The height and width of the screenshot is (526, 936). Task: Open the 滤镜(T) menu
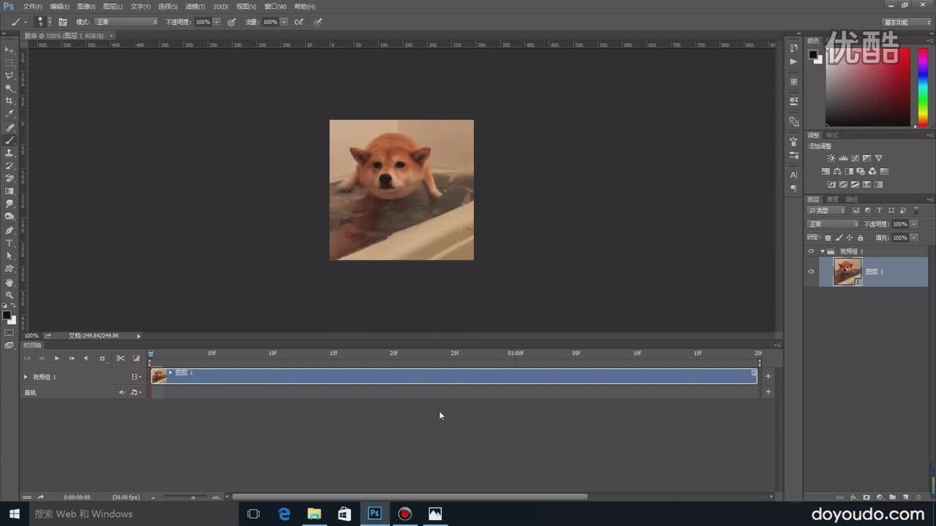(x=195, y=7)
